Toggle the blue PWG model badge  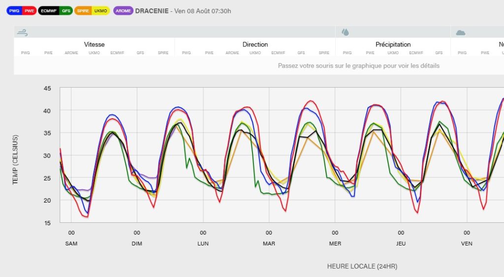14,11
